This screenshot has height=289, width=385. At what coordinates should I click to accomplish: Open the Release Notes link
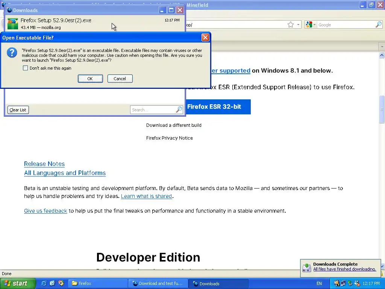(44, 164)
